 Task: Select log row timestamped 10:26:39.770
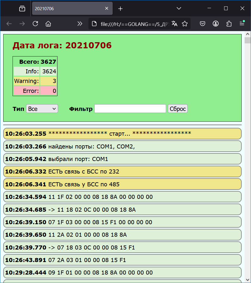123,247
